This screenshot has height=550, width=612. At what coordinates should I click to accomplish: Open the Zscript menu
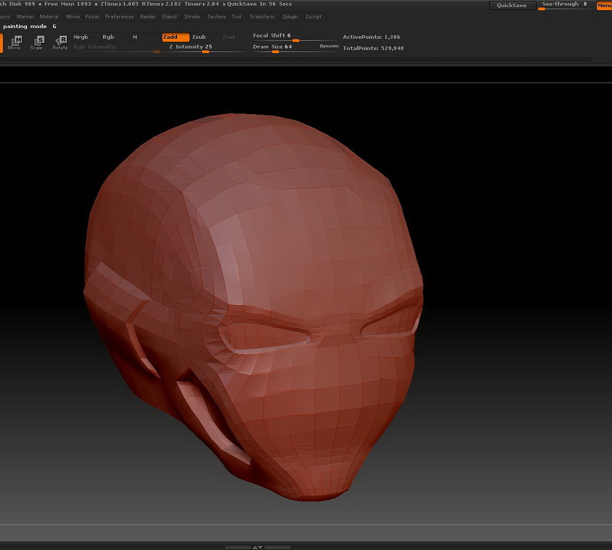tap(314, 17)
